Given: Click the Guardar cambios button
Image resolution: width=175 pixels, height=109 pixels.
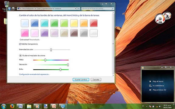Looking at the screenshot, I should [81, 80].
